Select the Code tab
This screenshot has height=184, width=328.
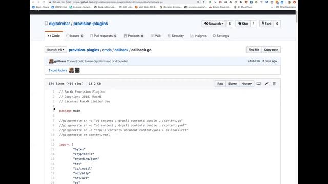point(54,36)
